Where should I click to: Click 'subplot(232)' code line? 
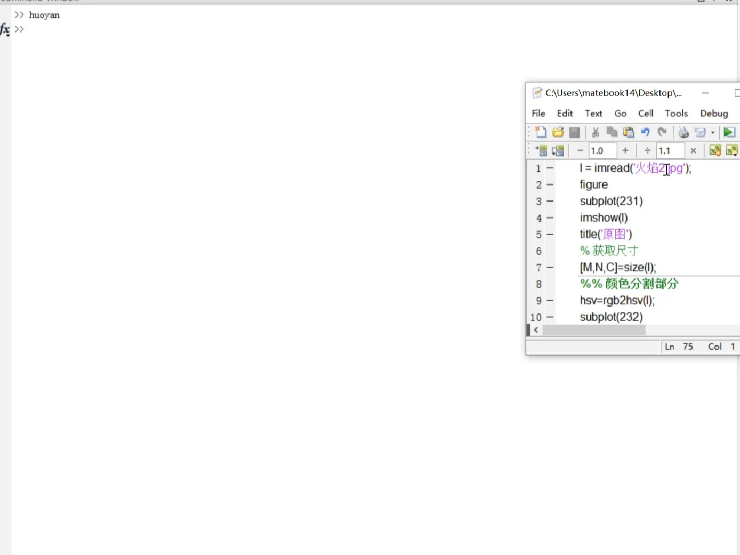click(611, 317)
